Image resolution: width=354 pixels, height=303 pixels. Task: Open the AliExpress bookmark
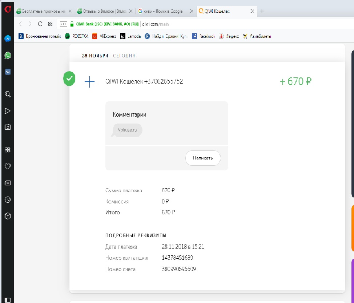(x=104, y=36)
